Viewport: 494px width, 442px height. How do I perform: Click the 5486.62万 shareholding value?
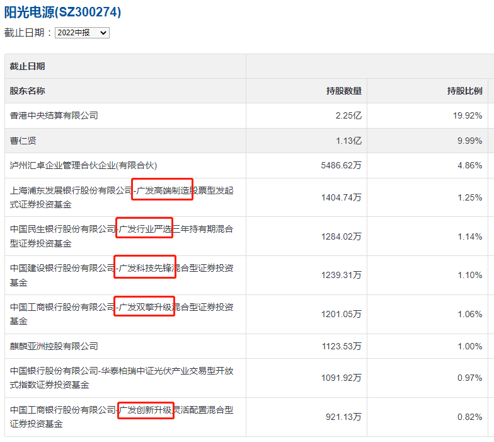coord(342,165)
